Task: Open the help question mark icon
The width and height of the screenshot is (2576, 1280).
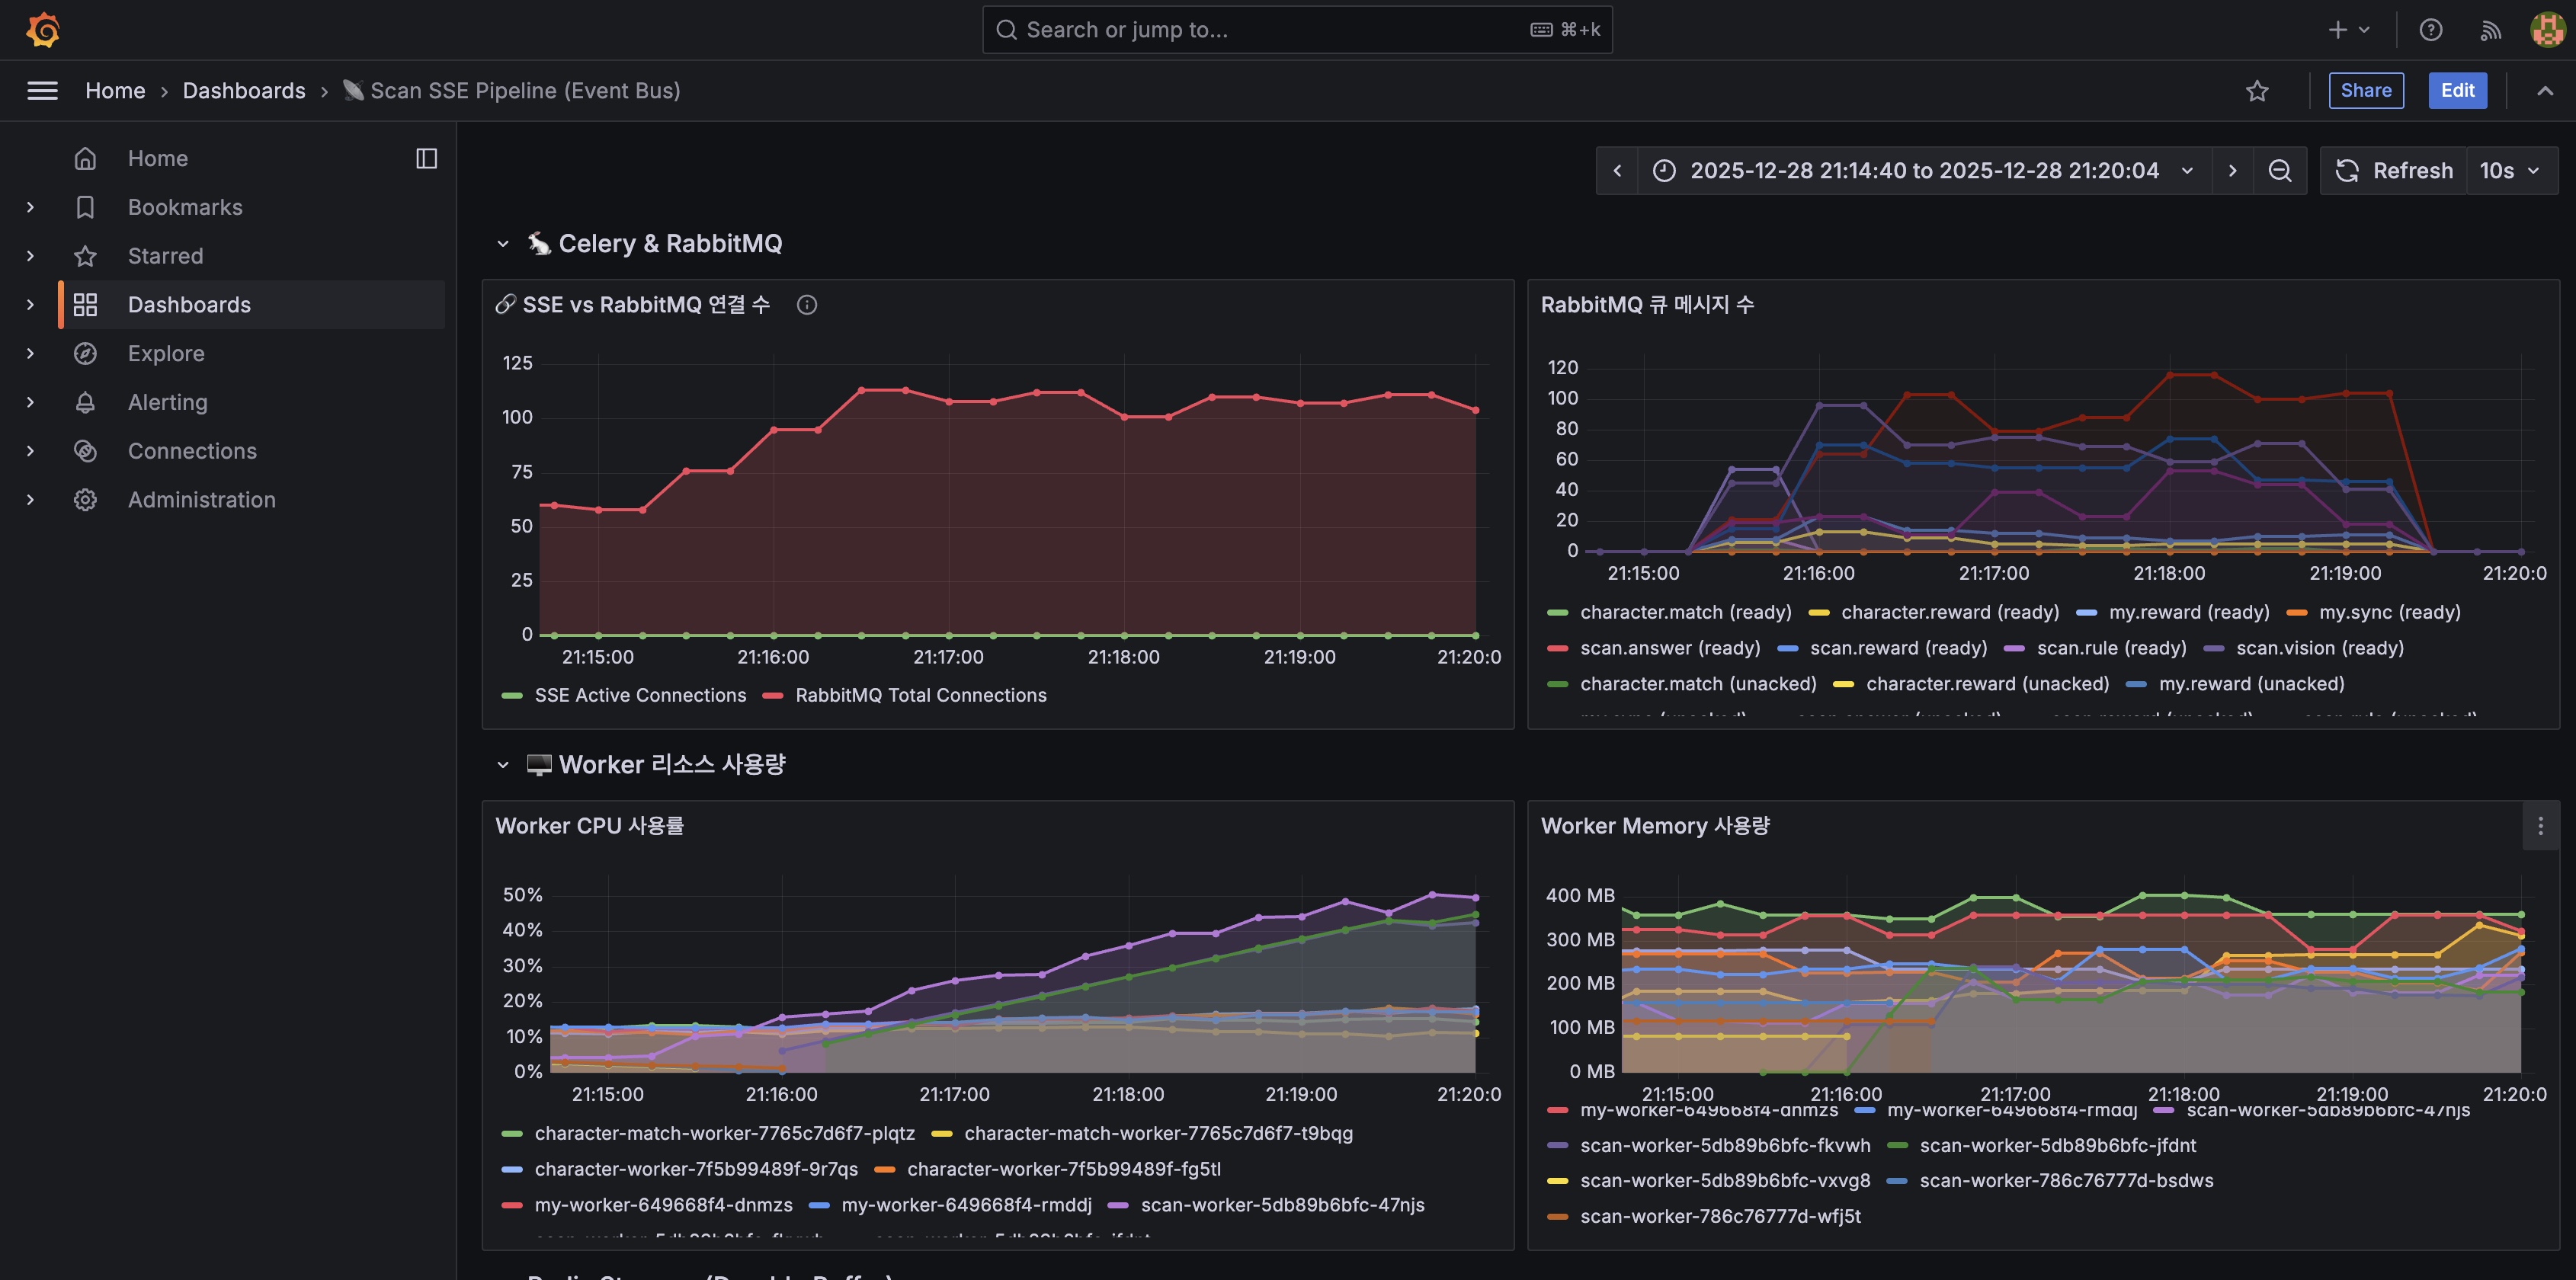Action: [2430, 30]
